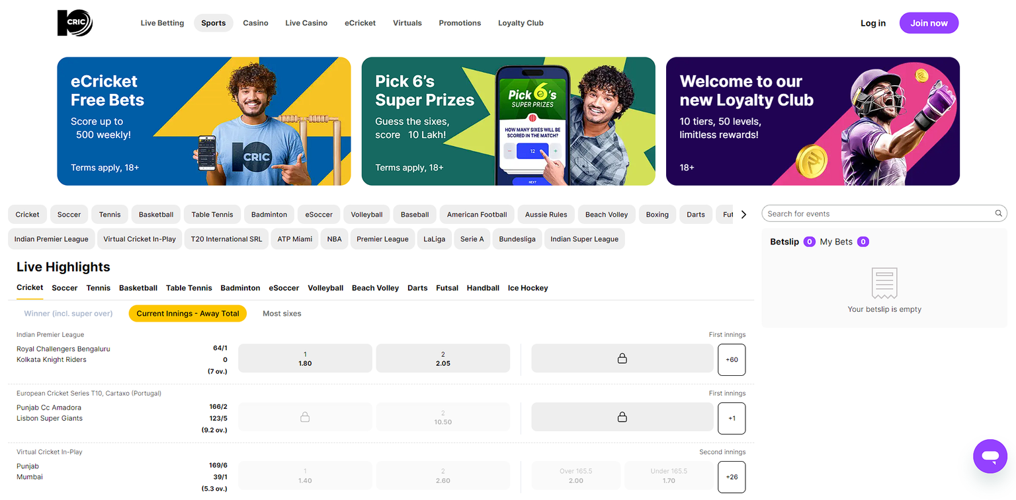The image size is (1016, 500).
Task: Click the locked market in the Royal Challengers row
Action: pos(621,359)
